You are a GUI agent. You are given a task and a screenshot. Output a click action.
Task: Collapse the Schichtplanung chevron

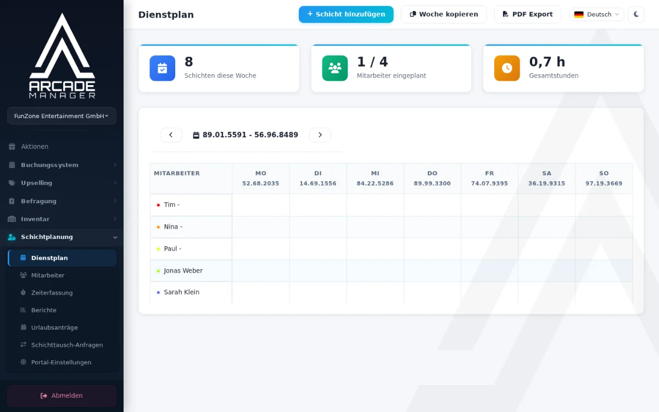point(115,237)
